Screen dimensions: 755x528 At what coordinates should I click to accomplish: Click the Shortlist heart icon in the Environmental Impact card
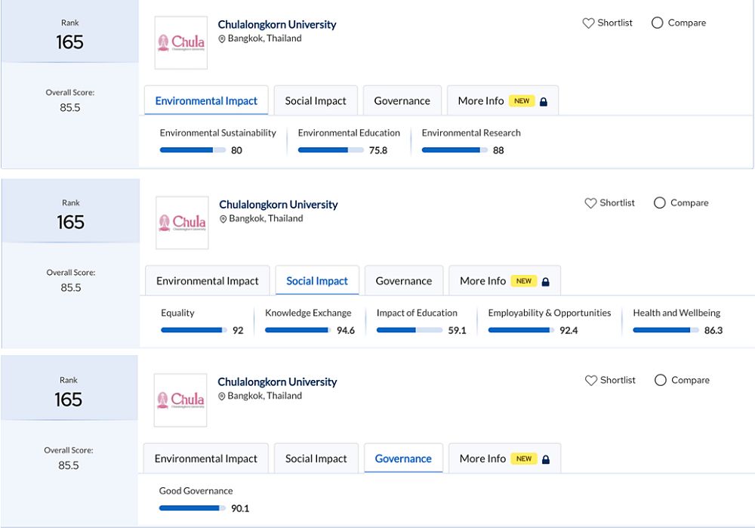point(589,23)
